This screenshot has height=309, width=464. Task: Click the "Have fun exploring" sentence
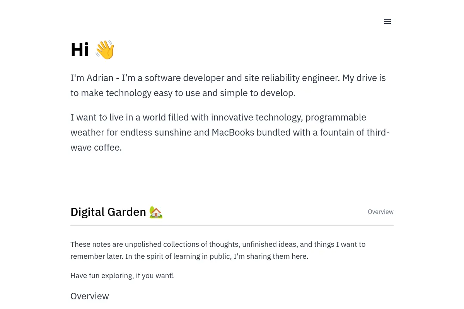pyautogui.click(x=122, y=276)
